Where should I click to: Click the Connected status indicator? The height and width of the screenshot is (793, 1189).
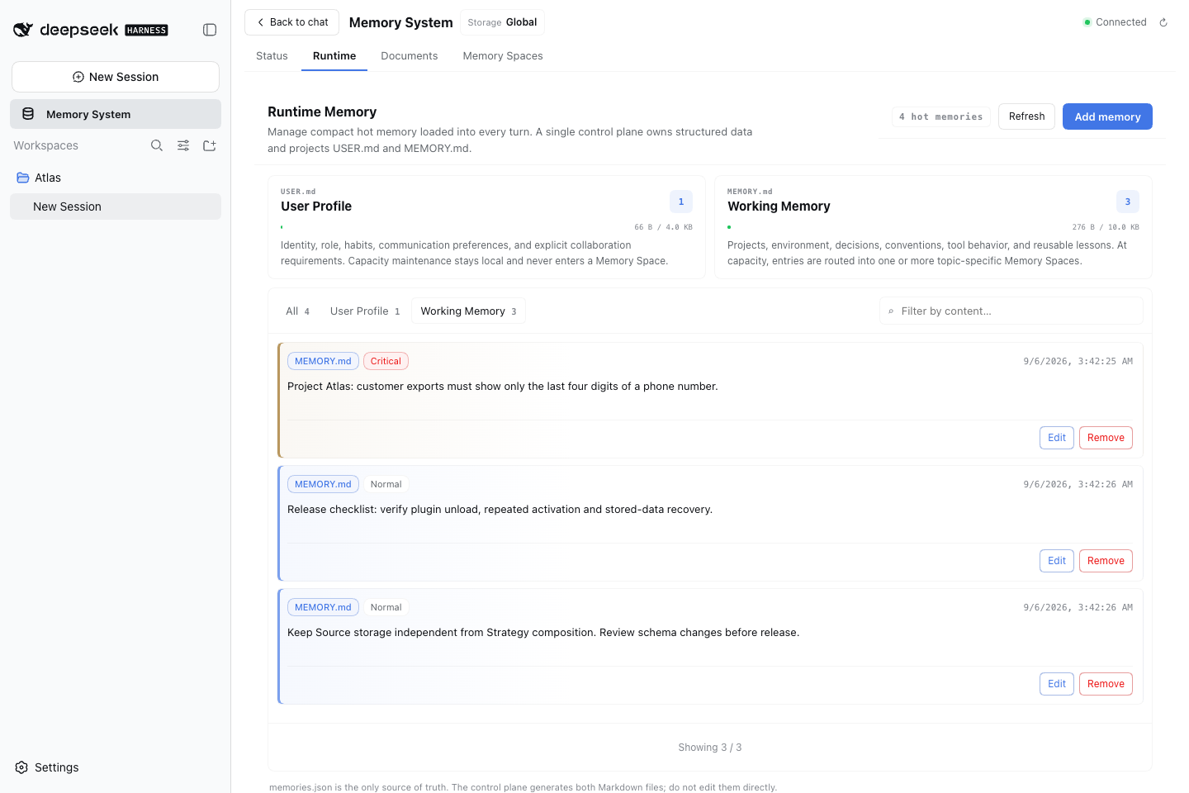click(1115, 22)
